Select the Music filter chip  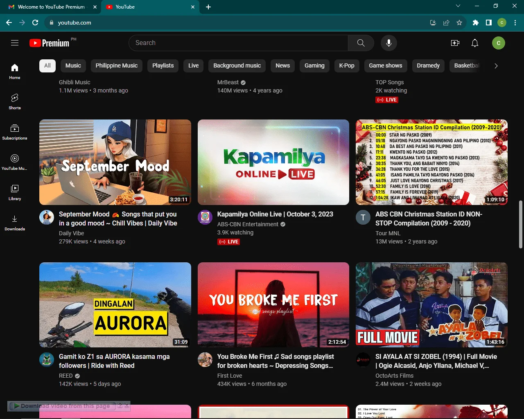pyautogui.click(x=73, y=65)
